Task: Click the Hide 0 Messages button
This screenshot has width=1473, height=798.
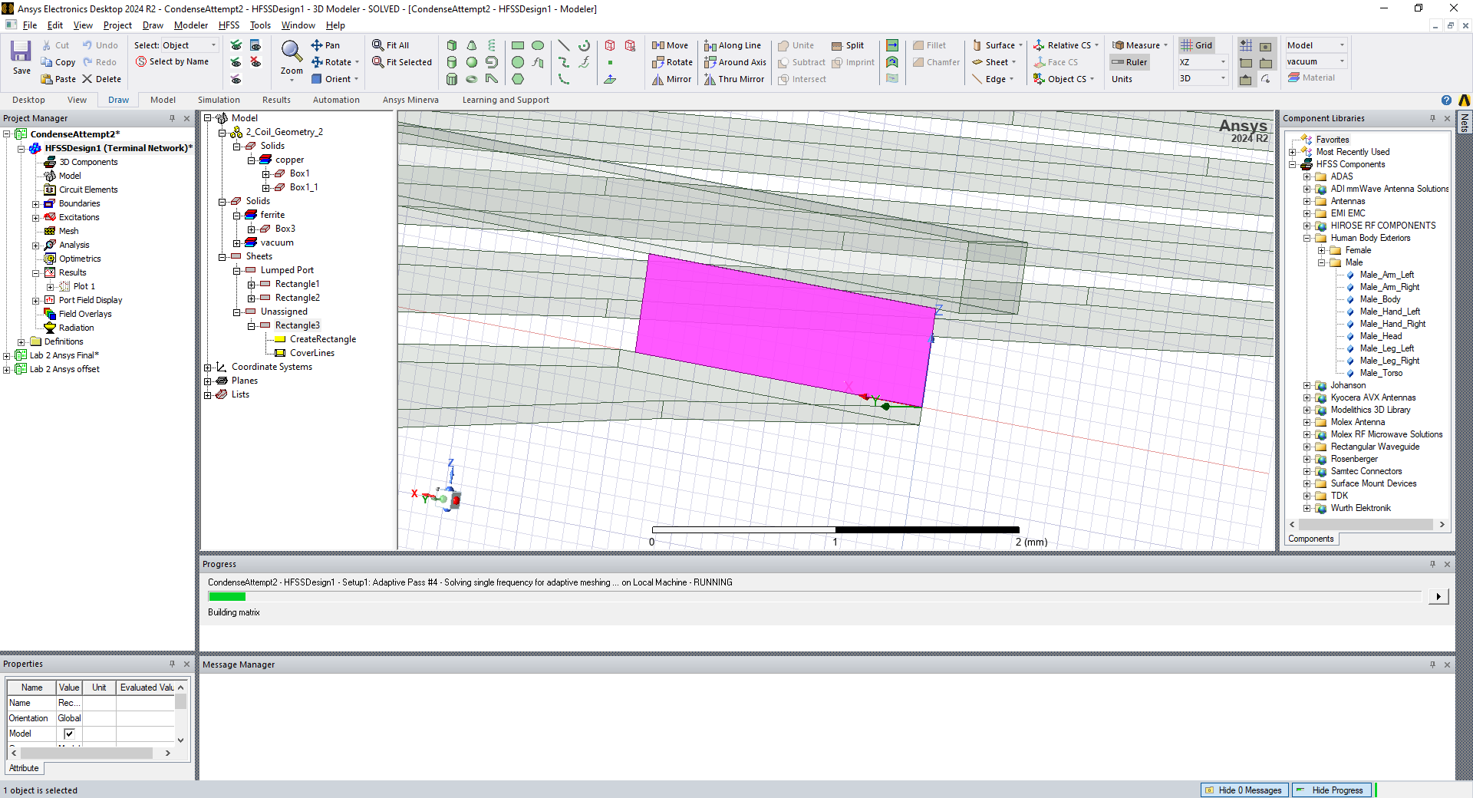Action: point(1244,790)
